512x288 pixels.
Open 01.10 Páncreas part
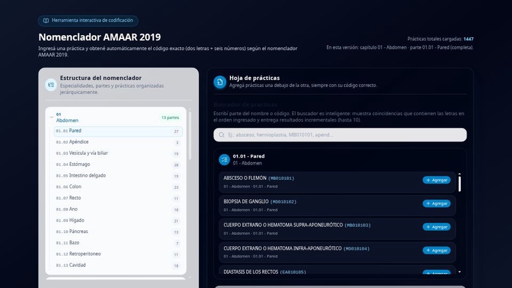[118, 232]
